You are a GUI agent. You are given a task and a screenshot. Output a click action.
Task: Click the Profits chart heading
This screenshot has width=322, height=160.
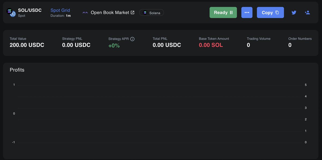coord(17,70)
